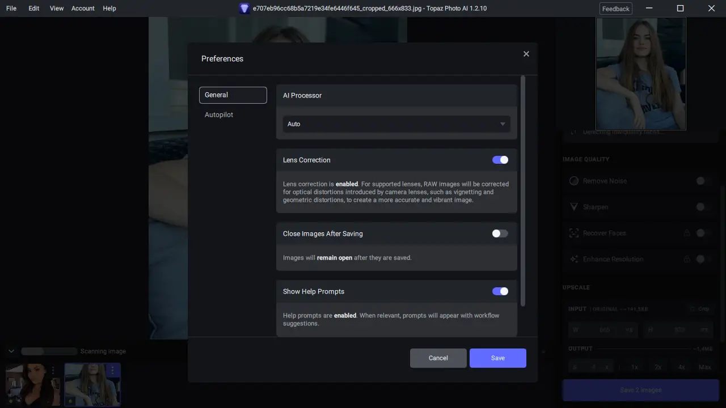726x408 pixels.
Task: Open the Account menu
Action: pyautogui.click(x=83, y=8)
